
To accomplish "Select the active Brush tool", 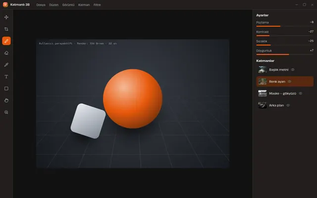I will [6, 41].
